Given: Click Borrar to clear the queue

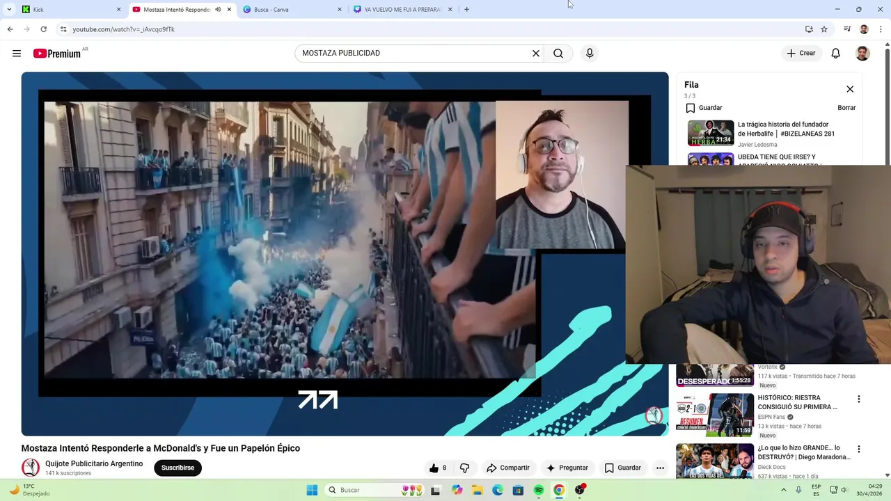Looking at the screenshot, I should click(846, 108).
